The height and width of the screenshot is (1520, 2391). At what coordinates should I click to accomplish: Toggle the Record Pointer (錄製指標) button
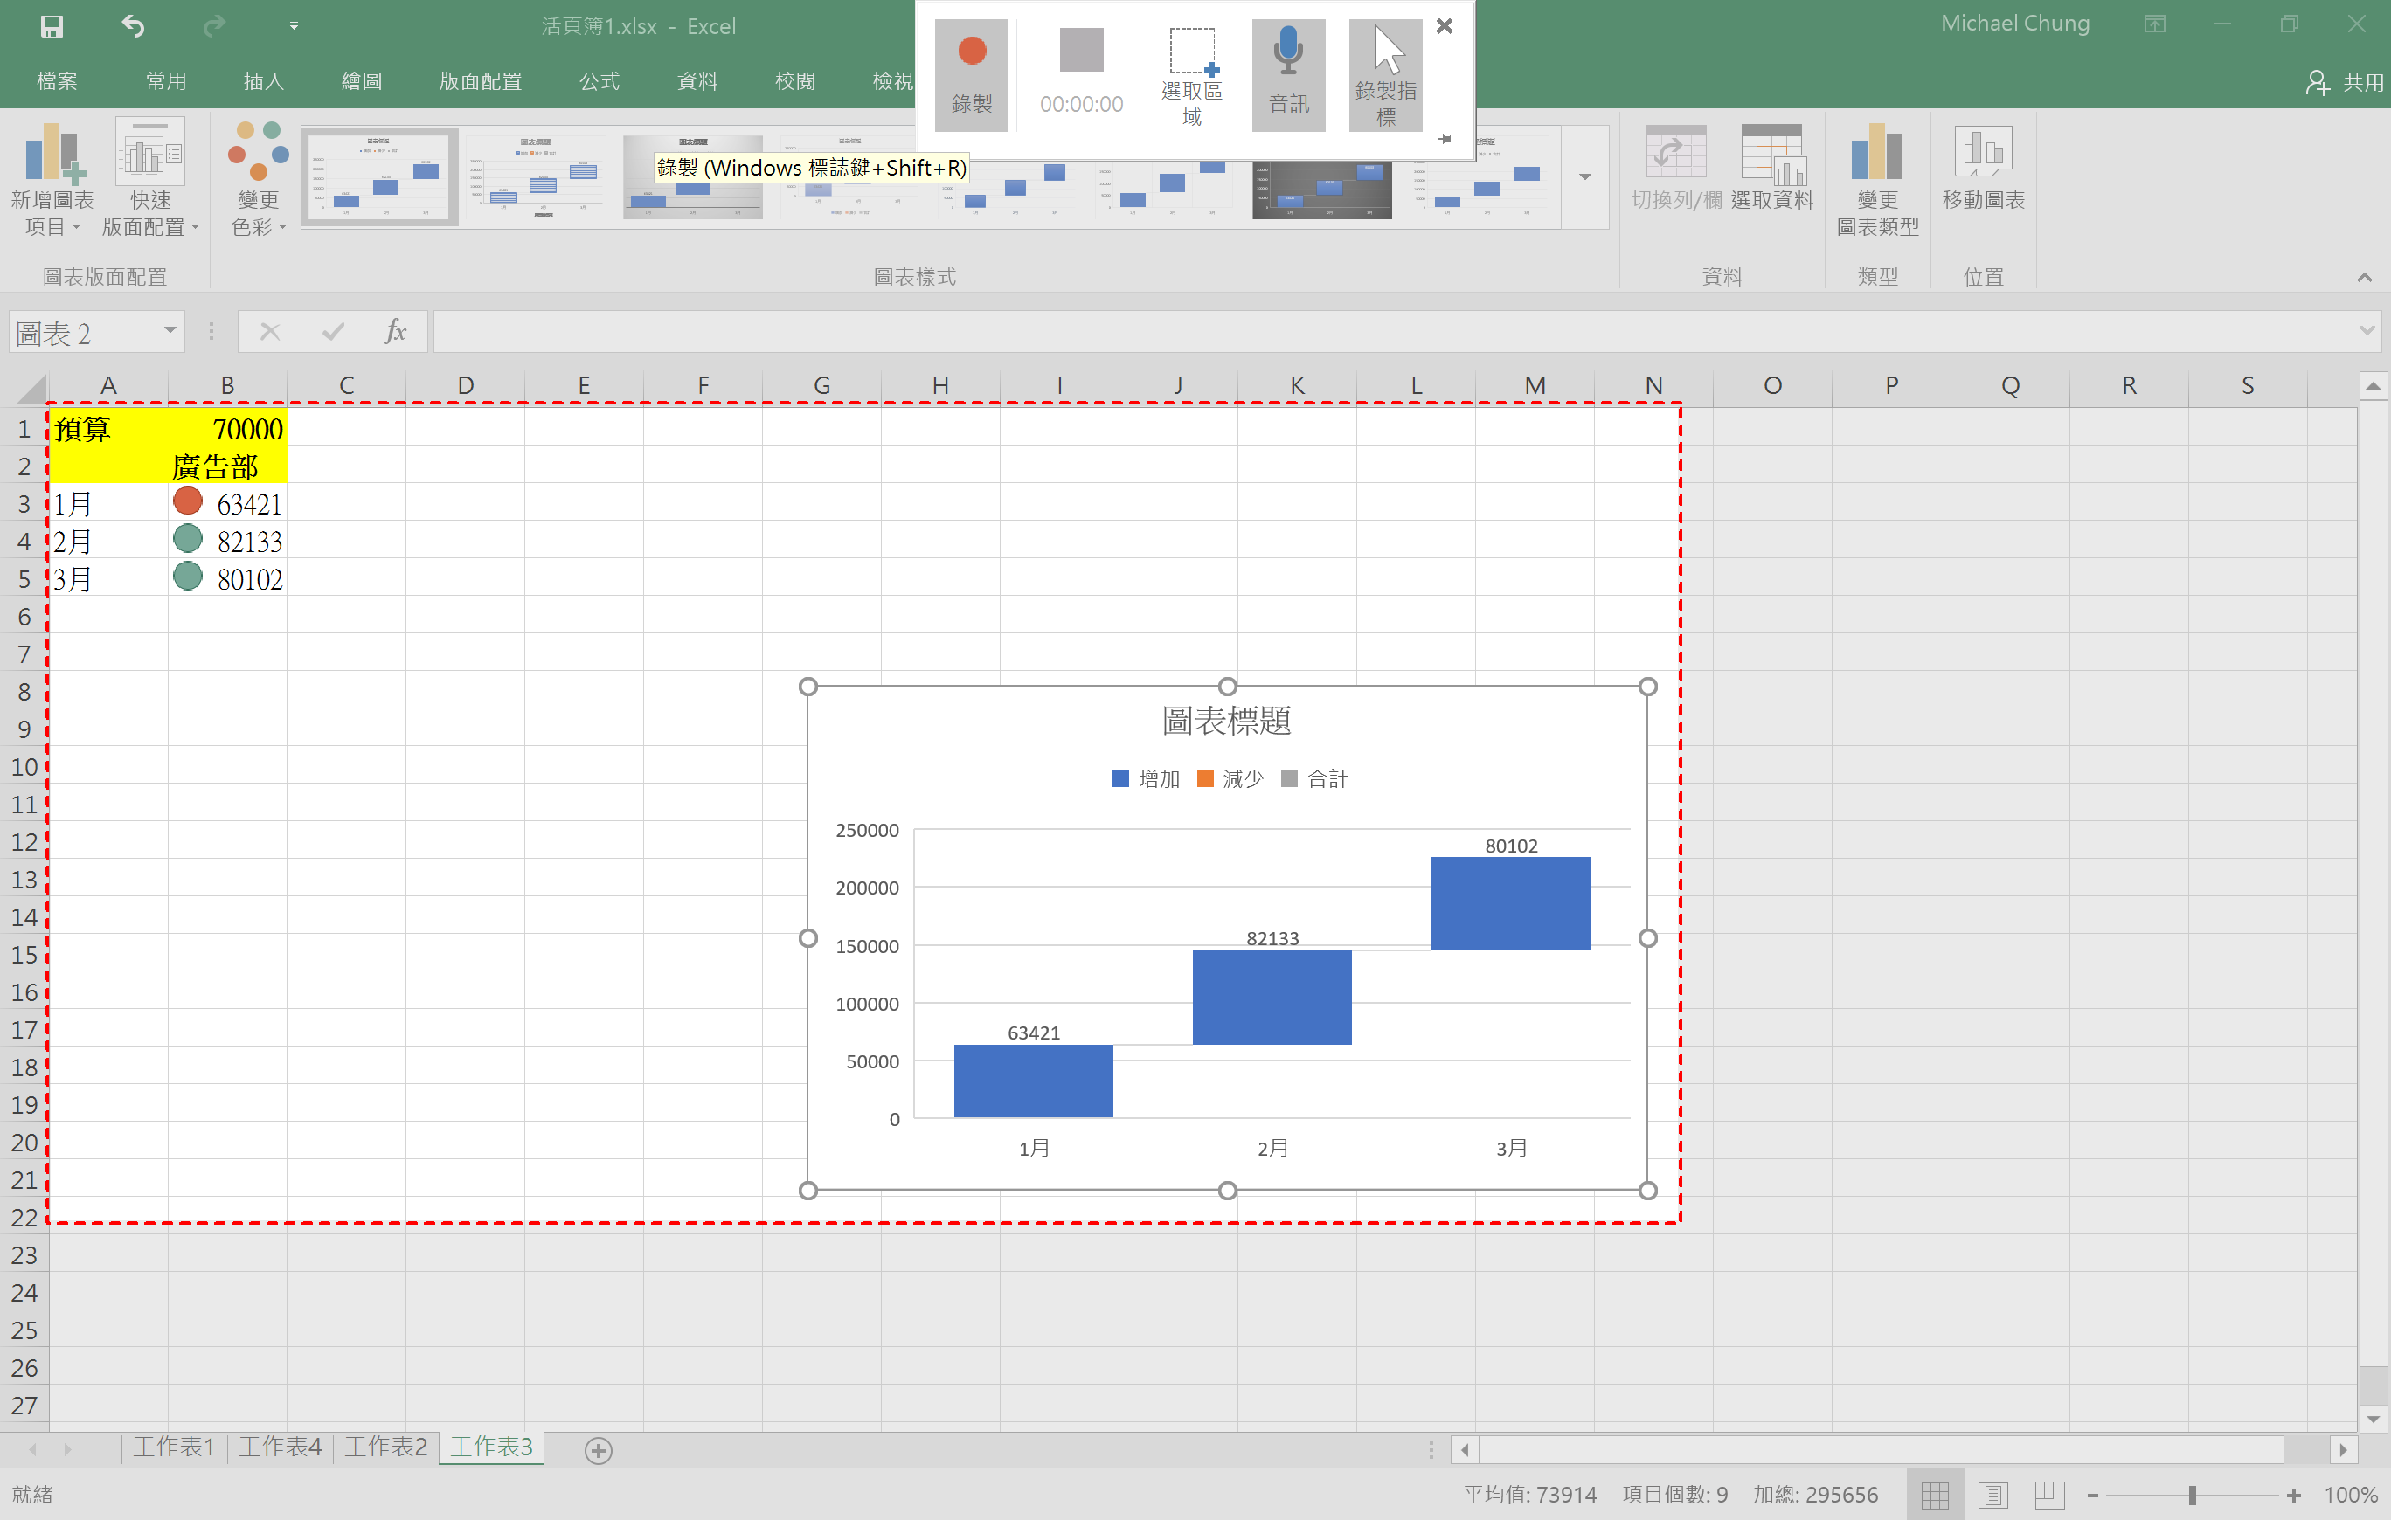[1385, 73]
